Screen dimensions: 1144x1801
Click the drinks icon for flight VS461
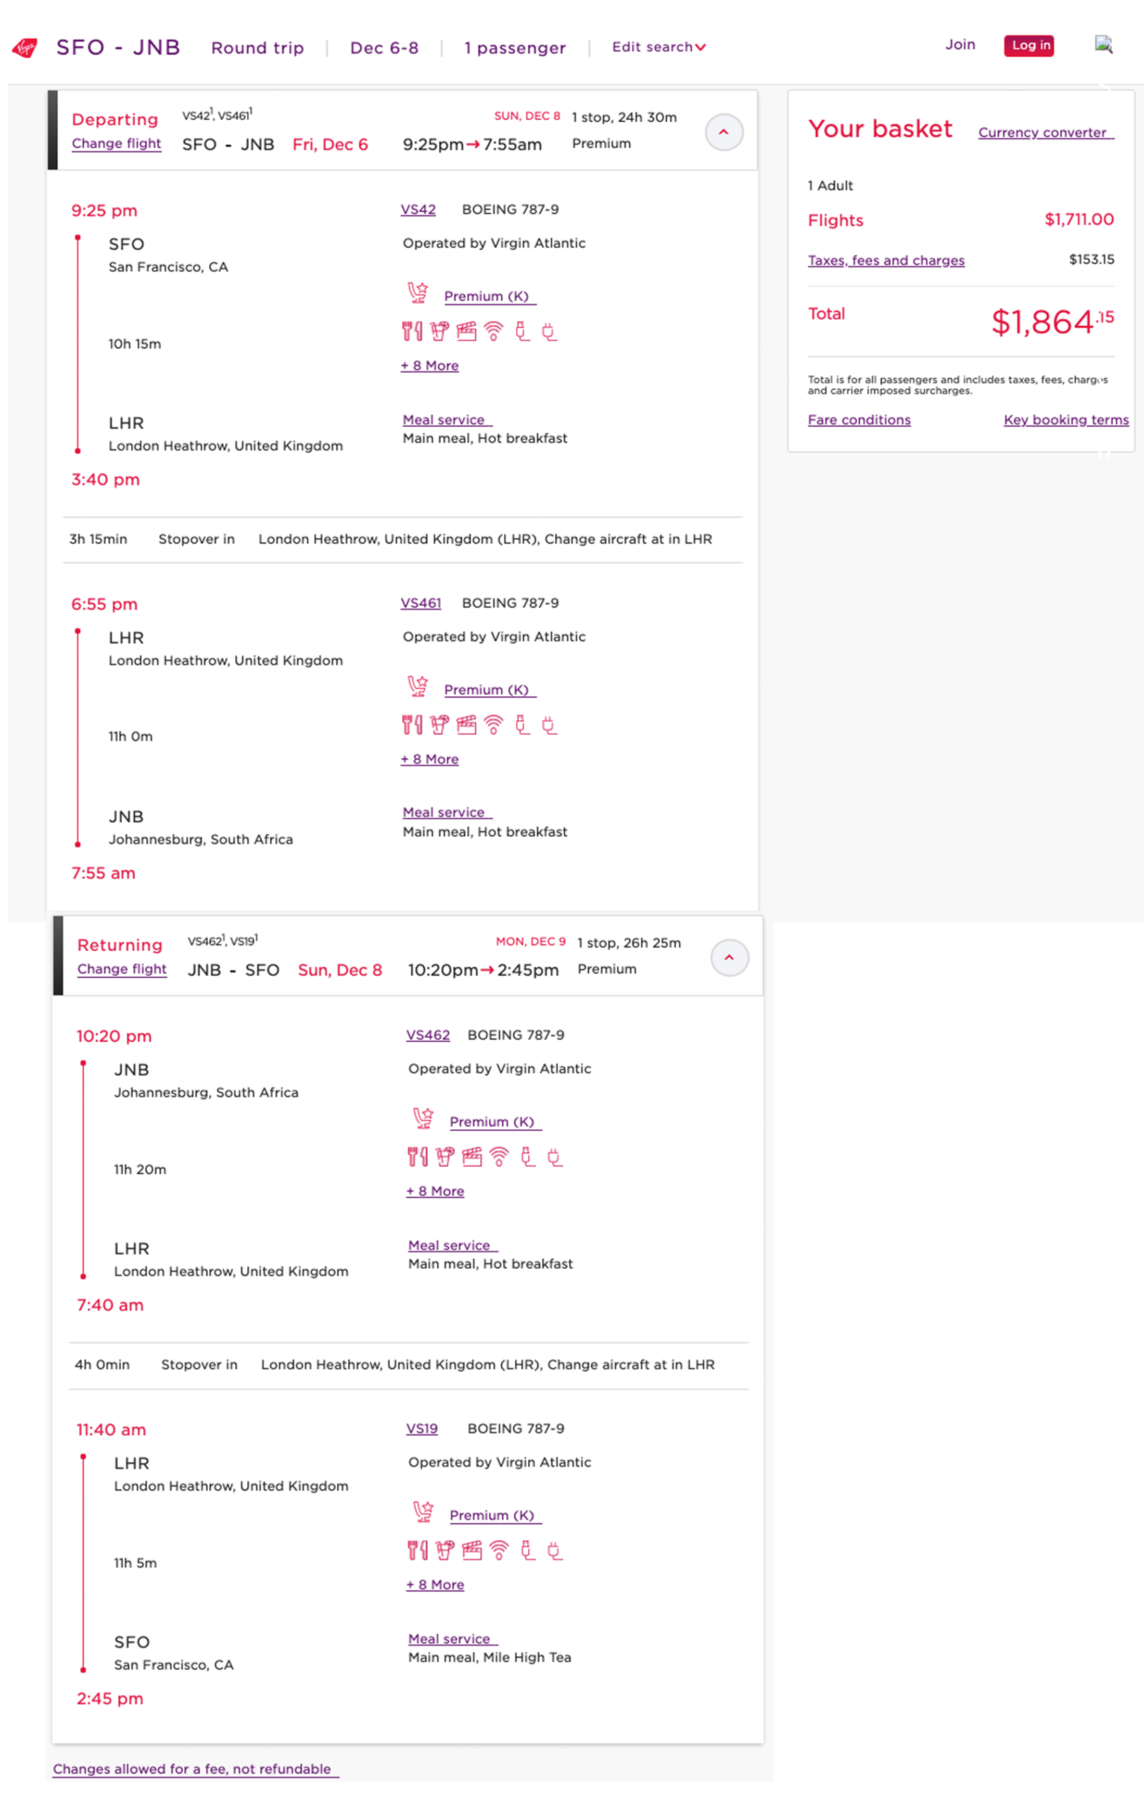click(439, 724)
